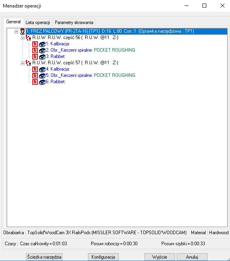Select operation 4: Kalibracja
Screen dimensions: 230x261
click(58, 69)
